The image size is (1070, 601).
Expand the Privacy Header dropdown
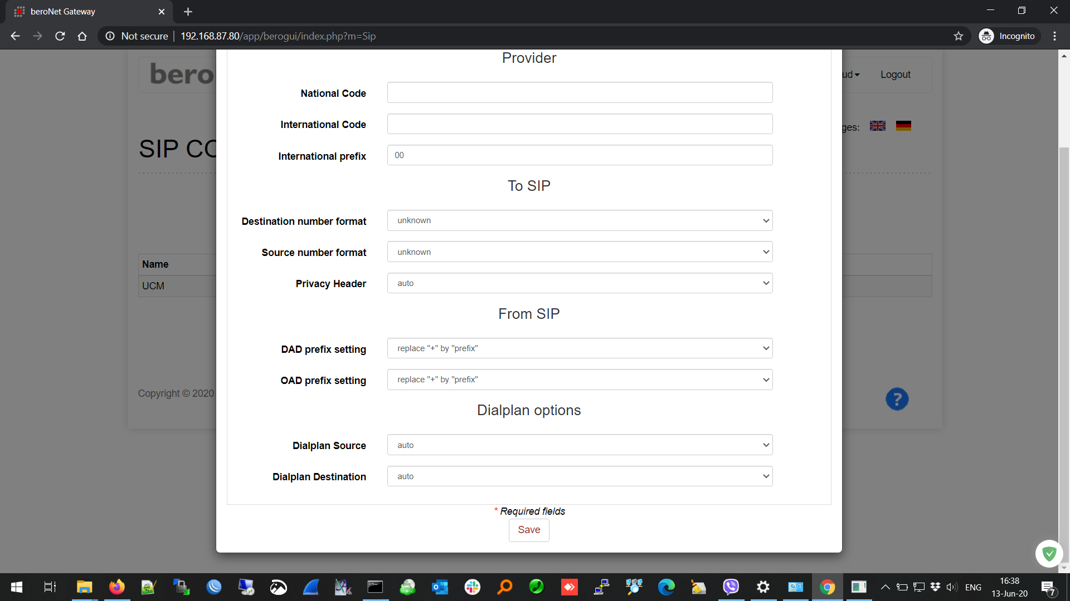tap(580, 283)
